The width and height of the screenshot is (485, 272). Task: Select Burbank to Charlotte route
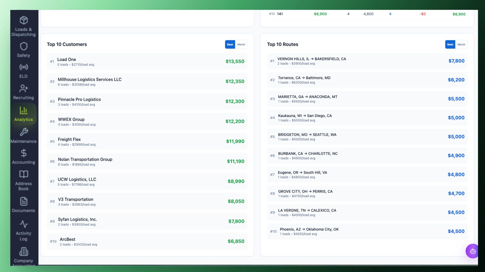(x=367, y=156)
